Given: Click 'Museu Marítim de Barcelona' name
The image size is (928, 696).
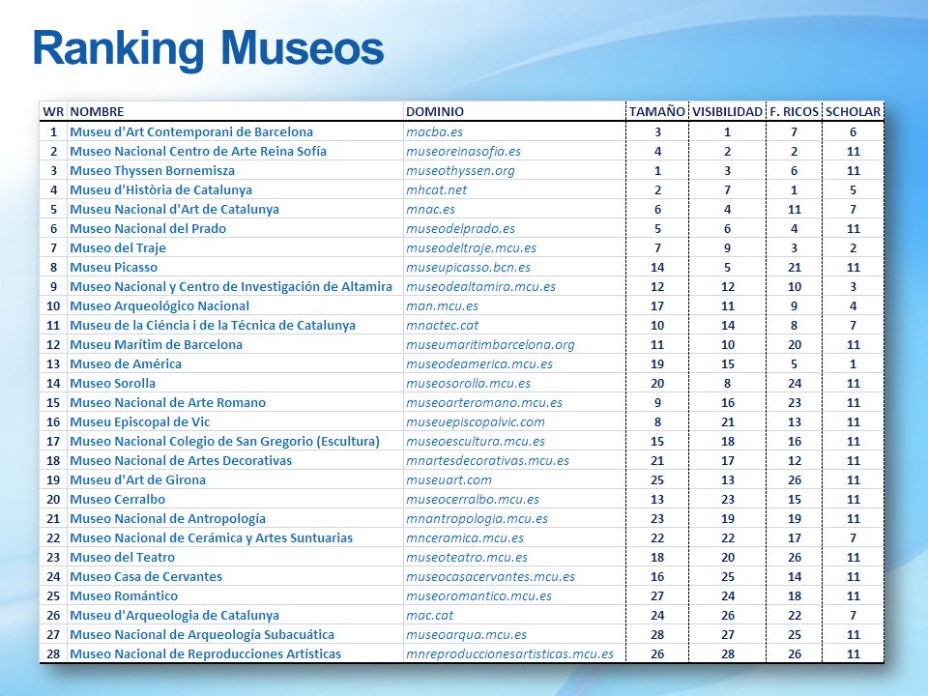Looking at the screenshot, I should coord(157,345).
